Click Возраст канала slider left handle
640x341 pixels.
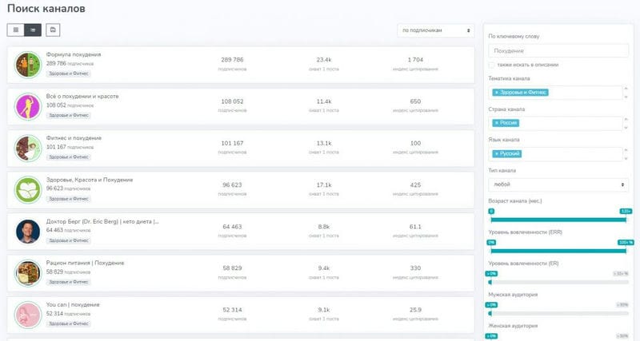pos(491,211)
